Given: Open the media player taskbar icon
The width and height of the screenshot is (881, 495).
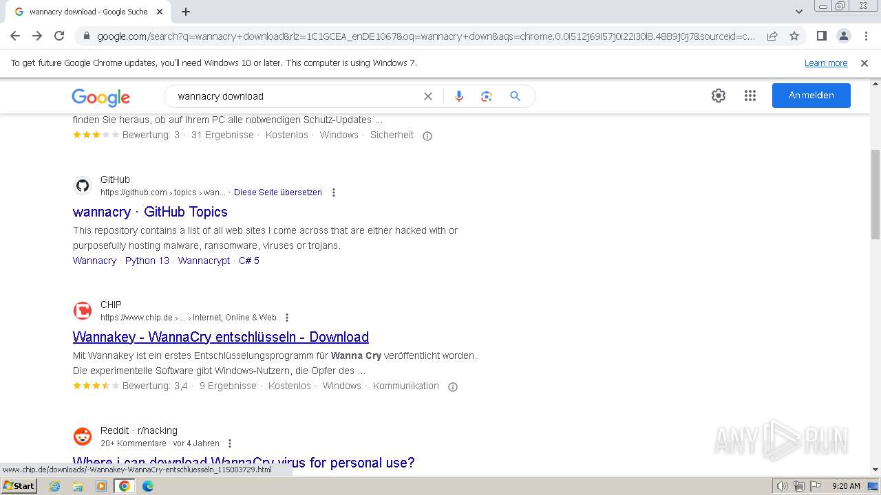Looking at the screenshot, I should (101, 486).
